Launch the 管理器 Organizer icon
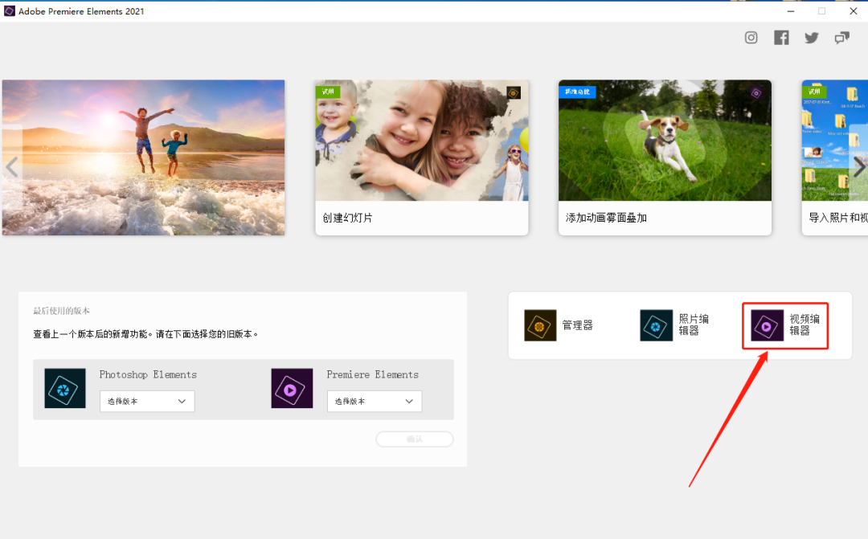This screenshot has width=868, height=539. pyautogui.click(x=540, y=325)
